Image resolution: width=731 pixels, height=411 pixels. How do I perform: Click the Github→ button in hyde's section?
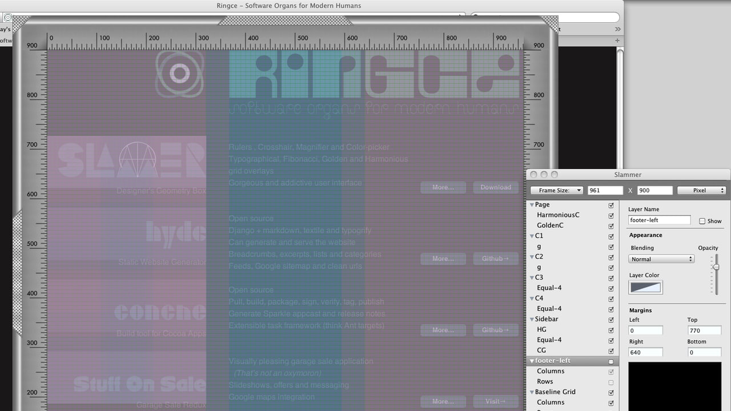click(496, 259)
